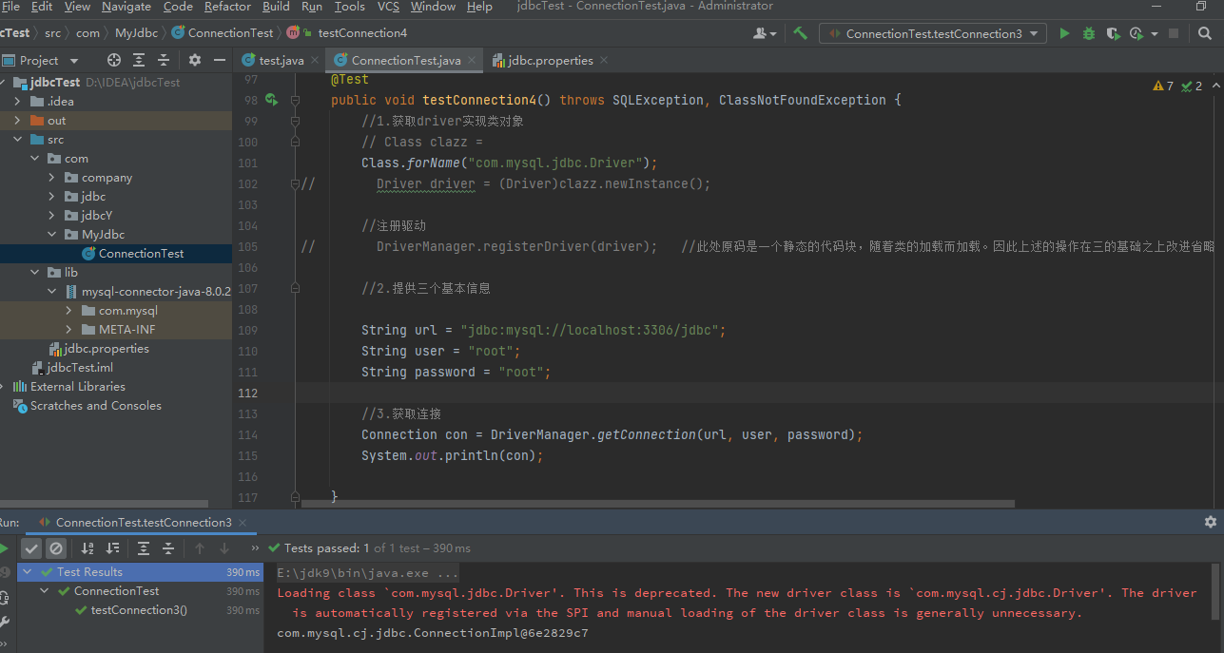Run ConnectionTest.testConnection3 with the green play button
Screen dimensions: 1224x653
(1064, 33)
